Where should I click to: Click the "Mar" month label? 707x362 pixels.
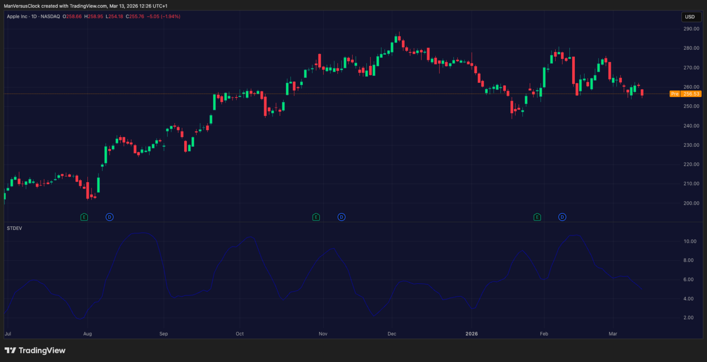613,333
